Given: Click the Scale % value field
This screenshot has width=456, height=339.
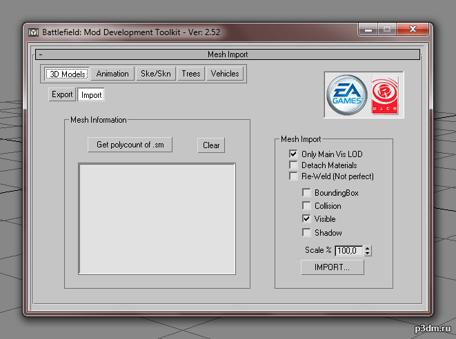Looking at the screenshot, I should [349, 250].
